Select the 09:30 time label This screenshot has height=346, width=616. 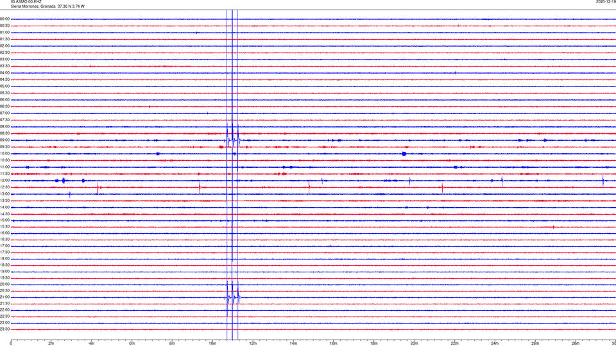(4, 147)
